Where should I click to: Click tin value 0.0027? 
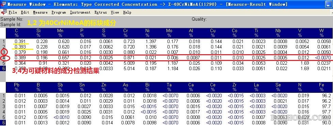tap(84, 106)
